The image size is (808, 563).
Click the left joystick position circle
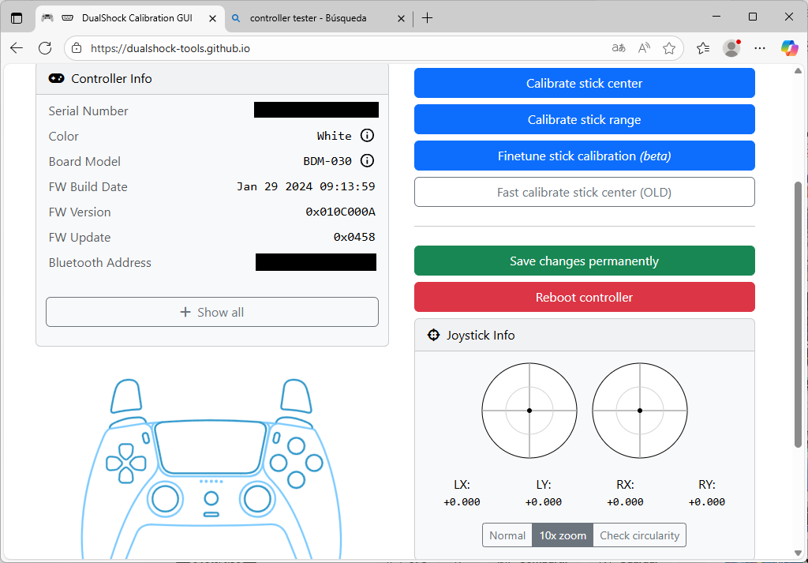click(529, 411)
